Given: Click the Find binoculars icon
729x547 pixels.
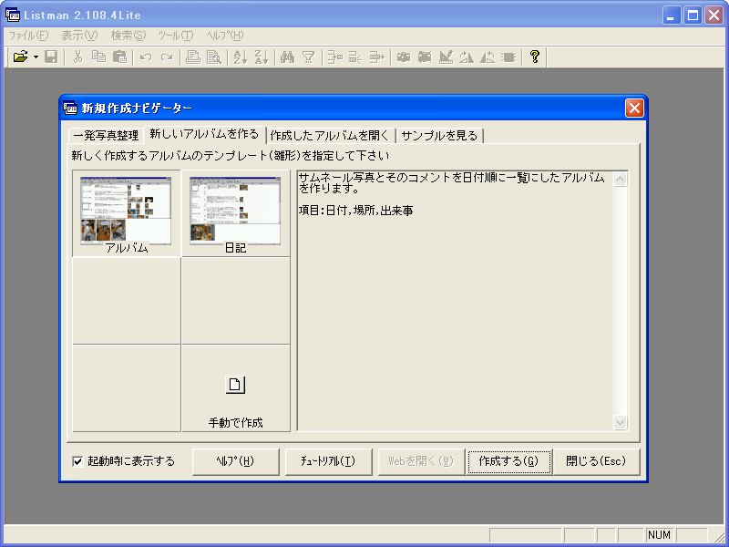Looking at the screenshot, I should click(x=287, y=57).
